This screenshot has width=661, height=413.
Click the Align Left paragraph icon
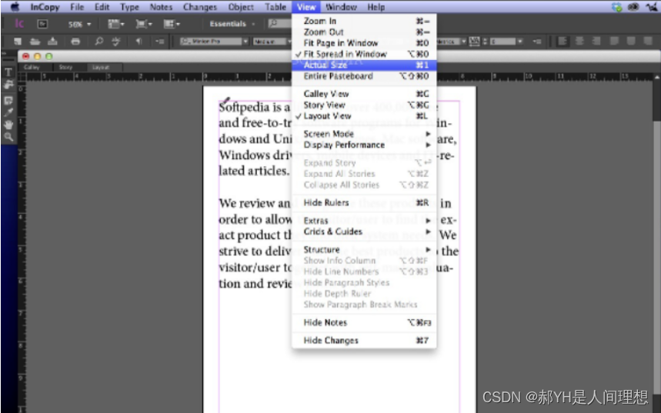click(x=562, y=41)
